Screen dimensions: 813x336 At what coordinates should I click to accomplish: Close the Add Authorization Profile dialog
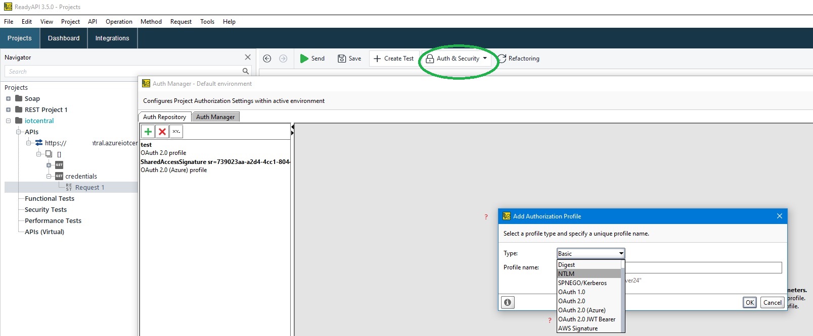click(780, 216)
